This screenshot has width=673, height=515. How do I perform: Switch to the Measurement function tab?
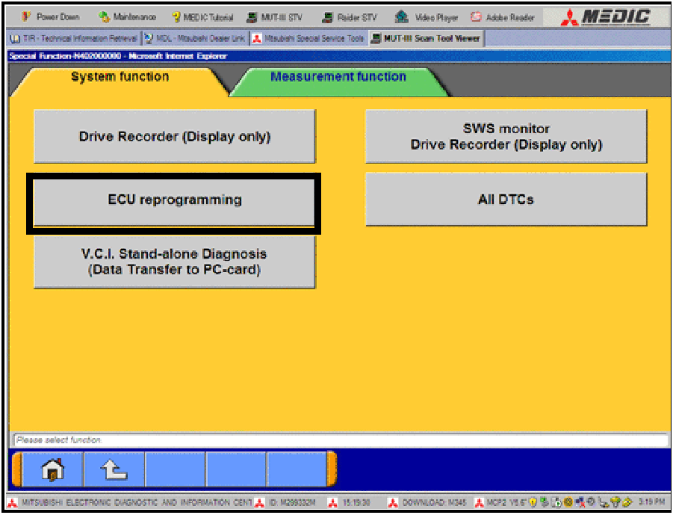338,77
